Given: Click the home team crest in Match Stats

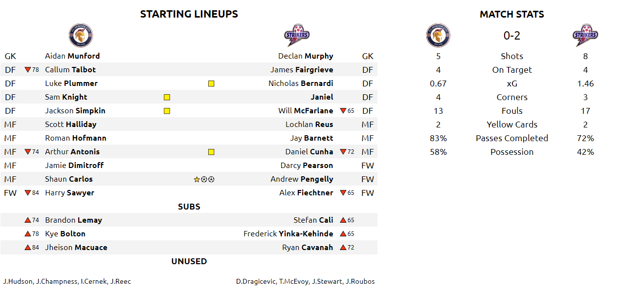Looking at the screenshot, I should [x=438, y=36].
